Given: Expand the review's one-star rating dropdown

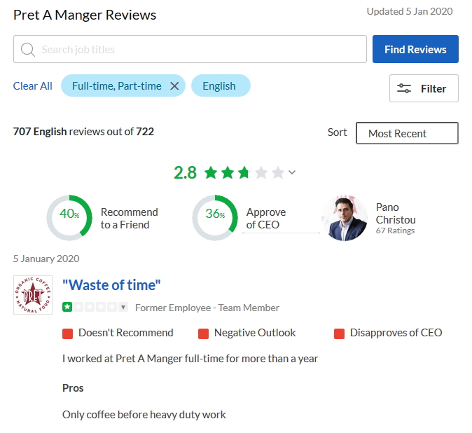Looking at the screenshot, I should [x=123, y=308].
